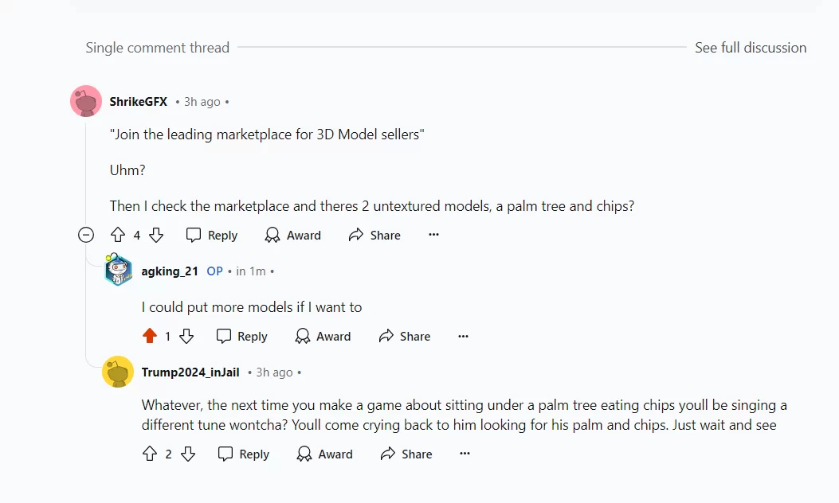Downvote agking_21's comment
Image resolution: width=839 pixels, height=503 pixels.
[x=186, y=336]
